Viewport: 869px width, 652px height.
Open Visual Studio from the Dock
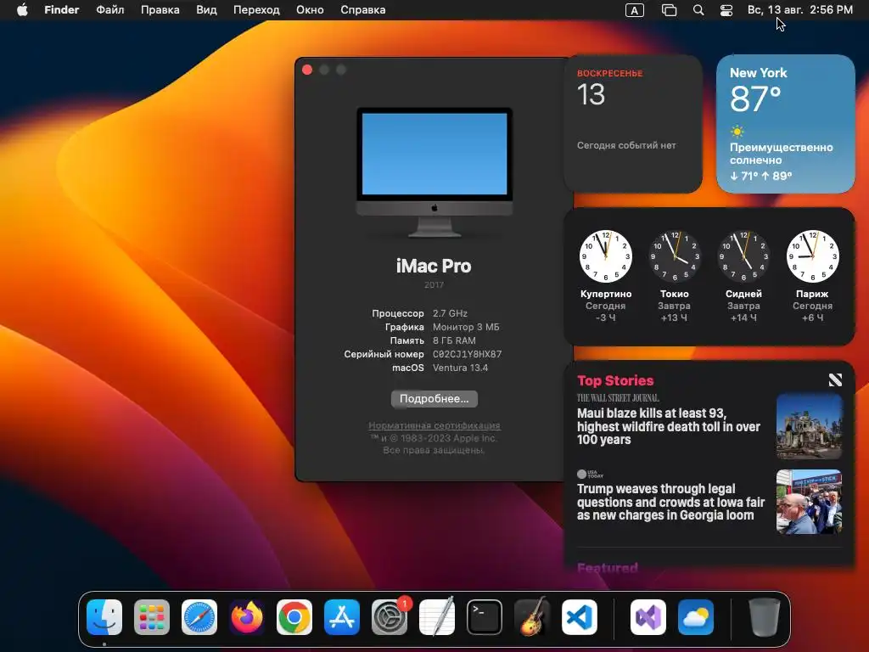pyautogui.click(x=648, y=617)
